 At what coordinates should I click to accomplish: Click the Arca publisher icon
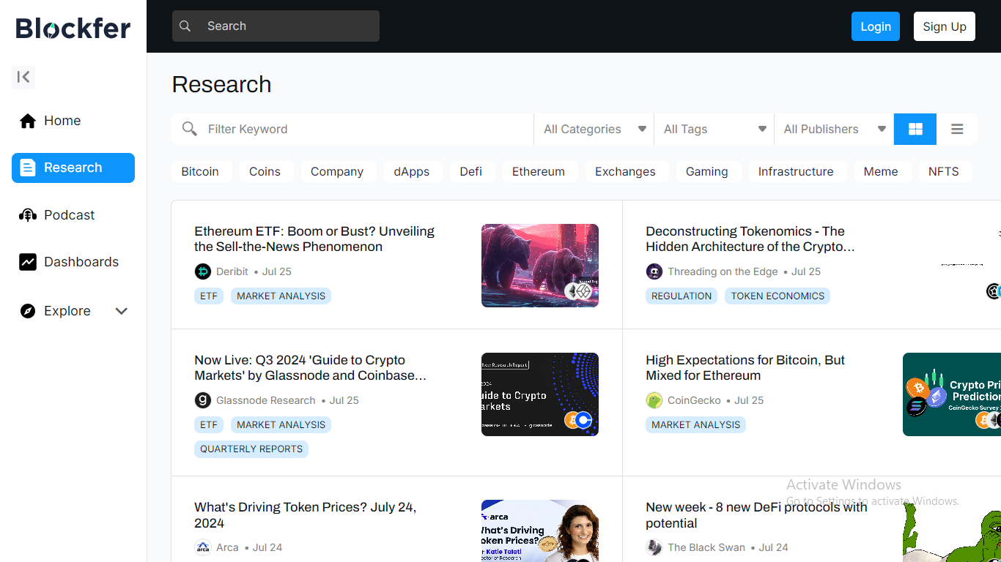click(203, 547)
